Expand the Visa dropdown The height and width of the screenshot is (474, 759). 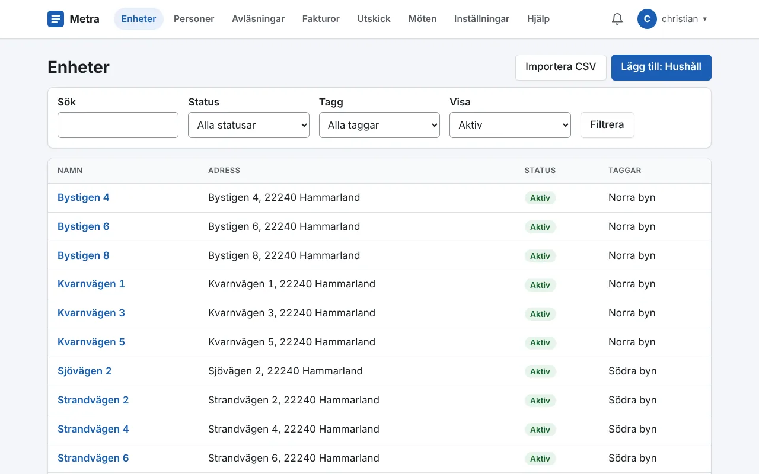510,125
